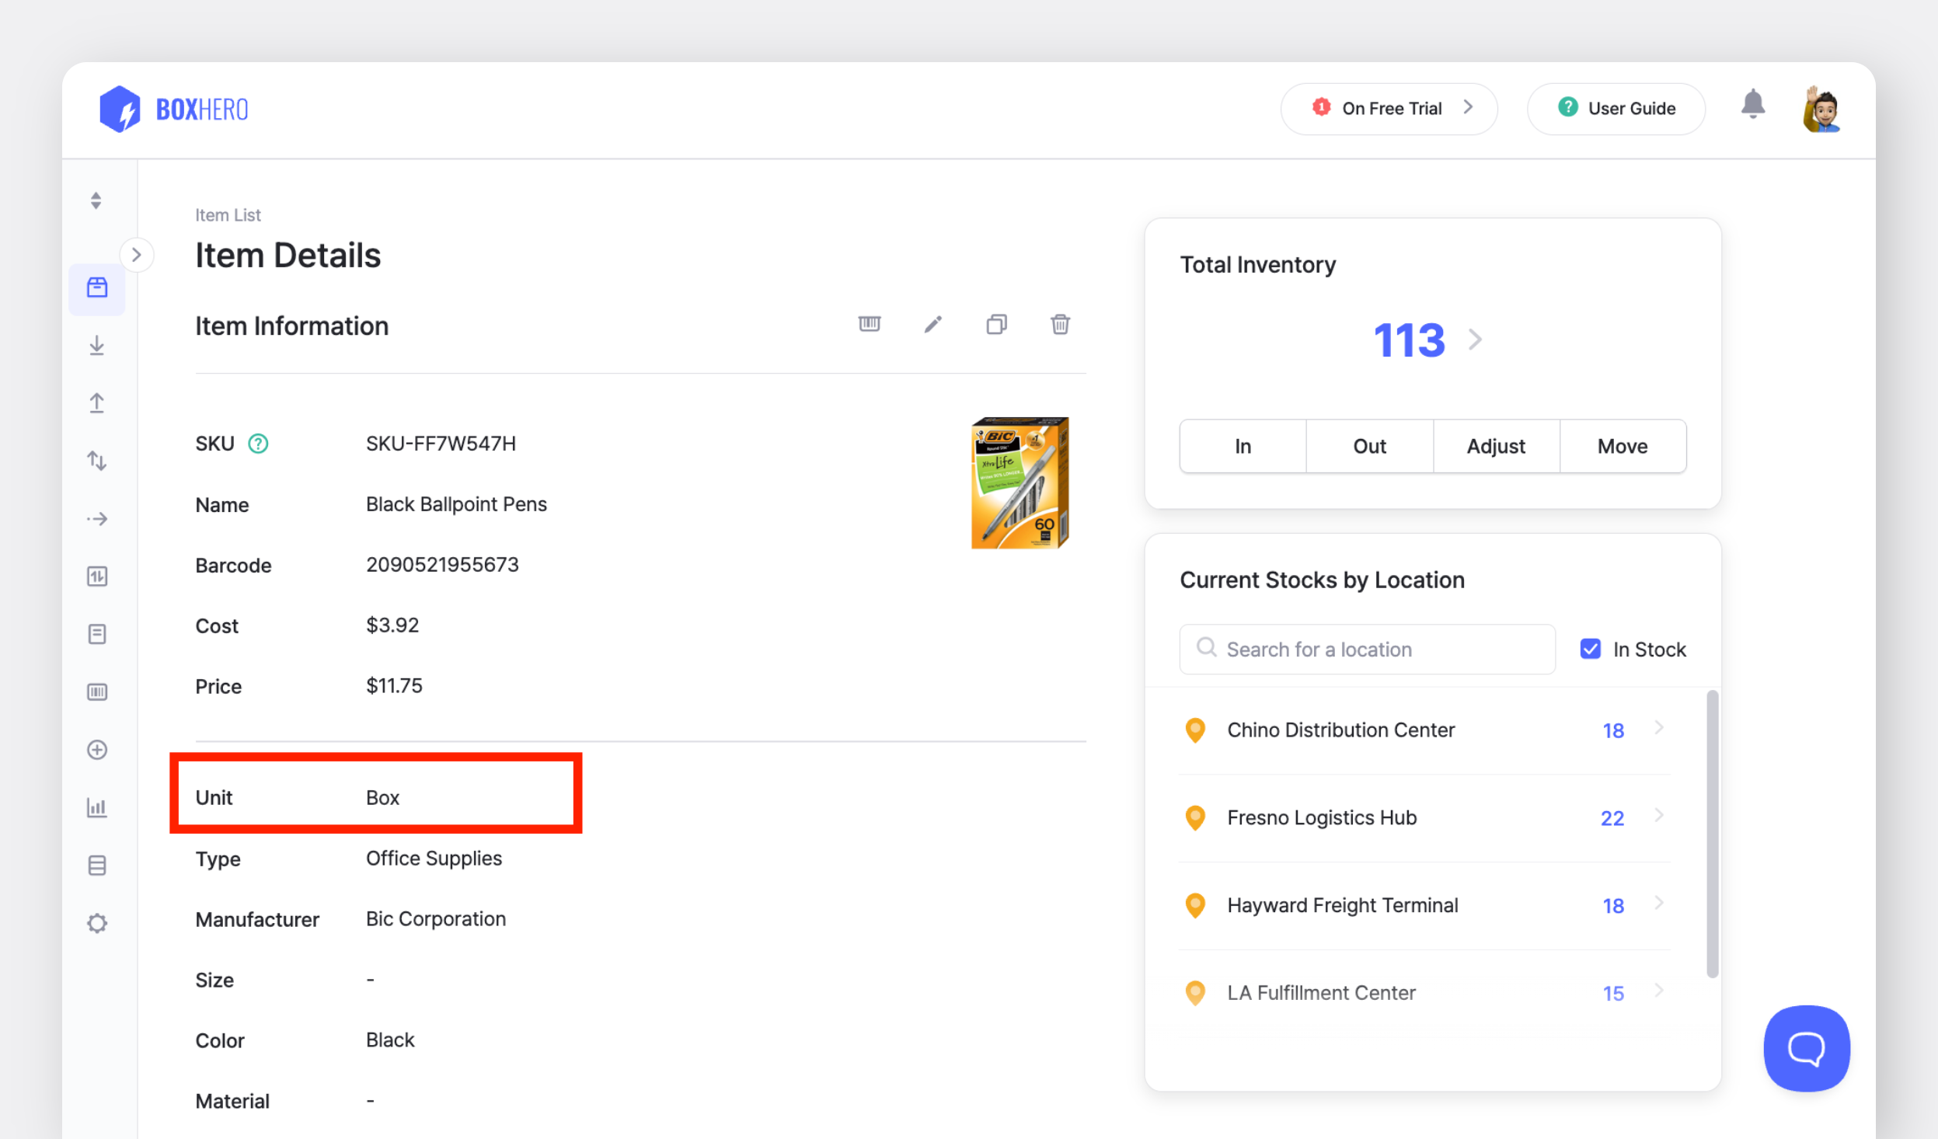The image size is (1938, 1139).
Task: Open the User Guide
Action: (1616, 109)
